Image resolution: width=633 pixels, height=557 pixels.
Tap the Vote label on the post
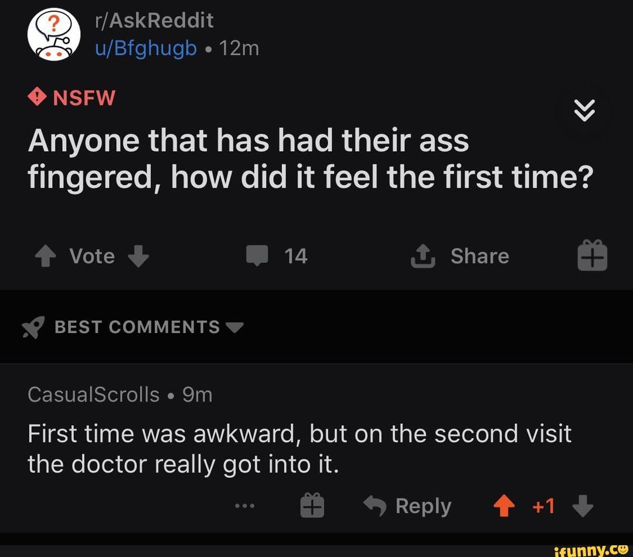(91, 255)
